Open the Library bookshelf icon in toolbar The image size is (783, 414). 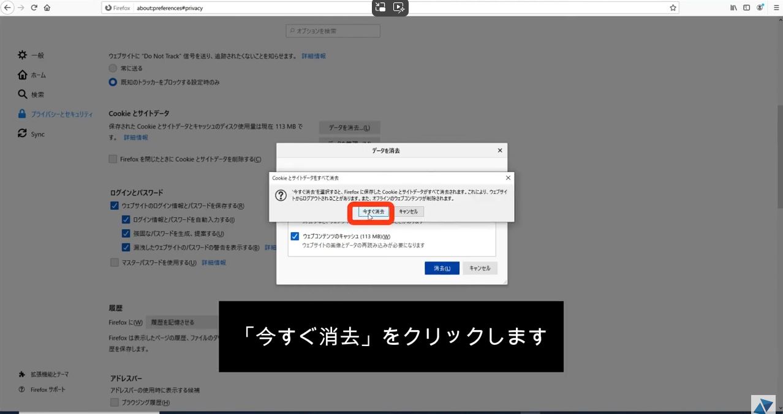click(x=734, y=8)
